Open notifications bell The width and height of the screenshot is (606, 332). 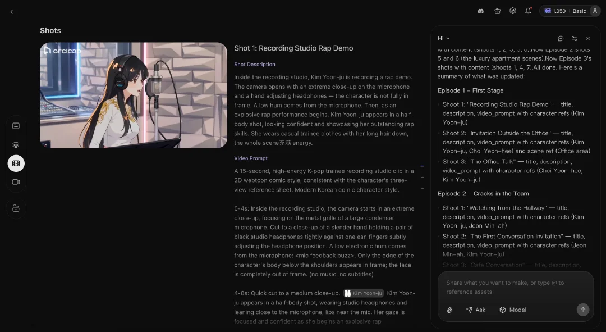coord(529,11)
